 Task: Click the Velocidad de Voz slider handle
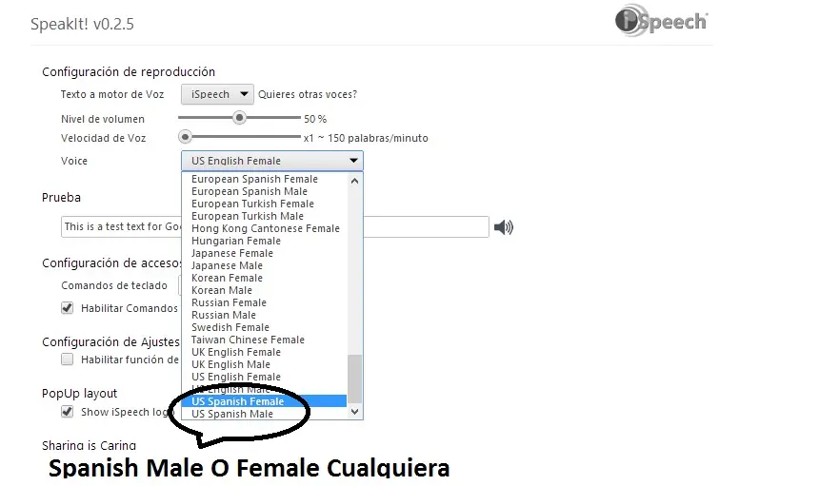click(x=185, y=137)
